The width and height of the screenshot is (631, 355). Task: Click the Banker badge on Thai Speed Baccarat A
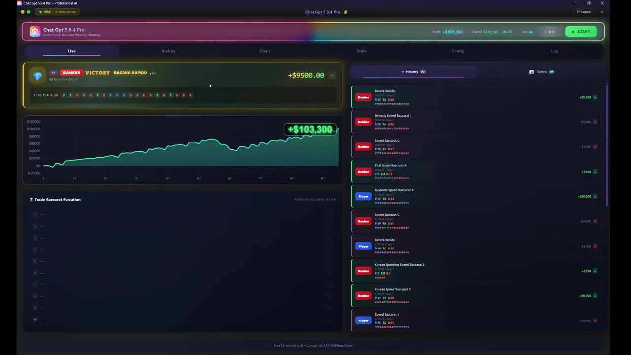(363, 172)
